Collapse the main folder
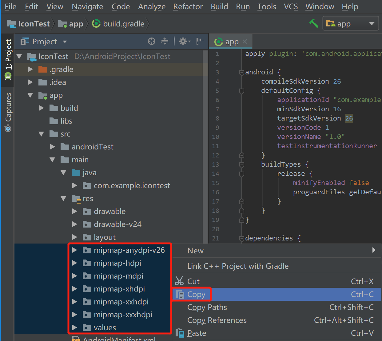382x341 pixels. tap(52, 160)
